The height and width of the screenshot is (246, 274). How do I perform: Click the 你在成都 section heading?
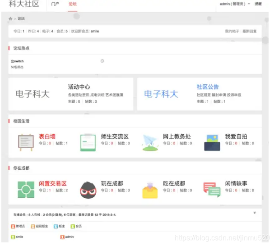(x=21, y=168)
